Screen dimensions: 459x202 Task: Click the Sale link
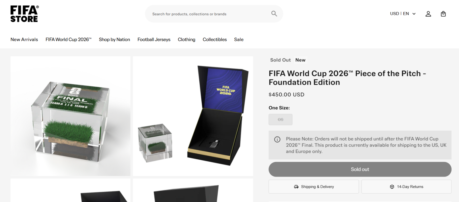coord(239,39)
